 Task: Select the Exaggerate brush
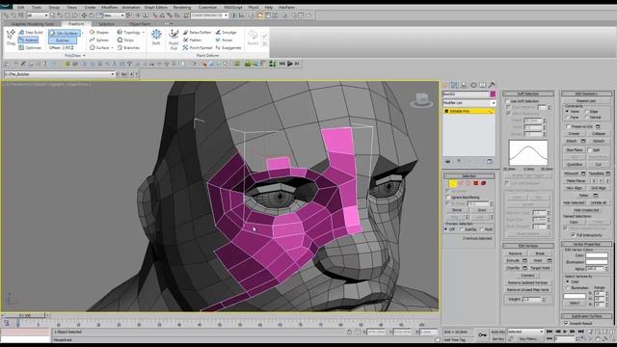tap(228, 47)
